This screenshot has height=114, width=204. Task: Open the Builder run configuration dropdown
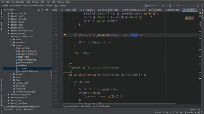tap(150, 6)
